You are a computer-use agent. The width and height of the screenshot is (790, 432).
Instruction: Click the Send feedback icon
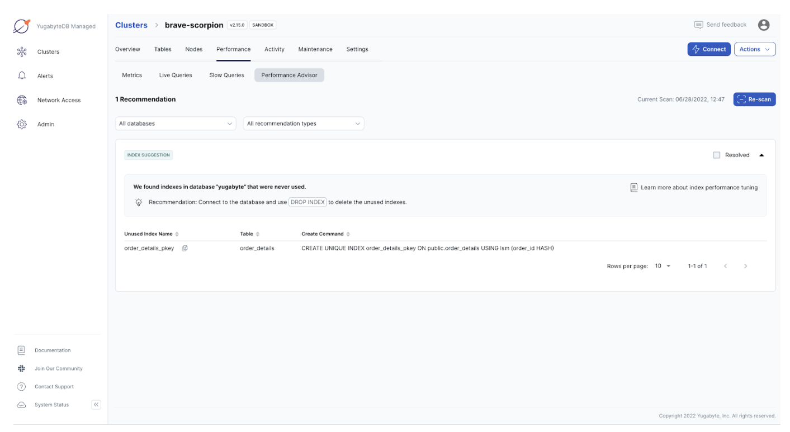pos(698,25)
